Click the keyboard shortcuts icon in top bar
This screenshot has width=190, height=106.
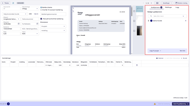tap(157, 3)
